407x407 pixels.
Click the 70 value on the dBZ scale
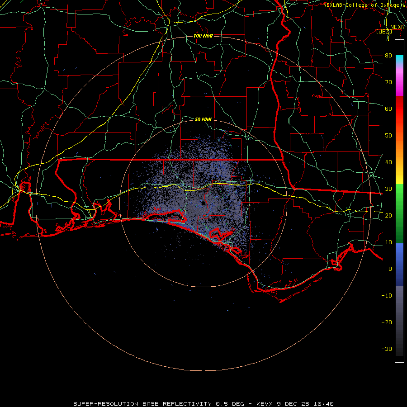(x=388, y=82)
